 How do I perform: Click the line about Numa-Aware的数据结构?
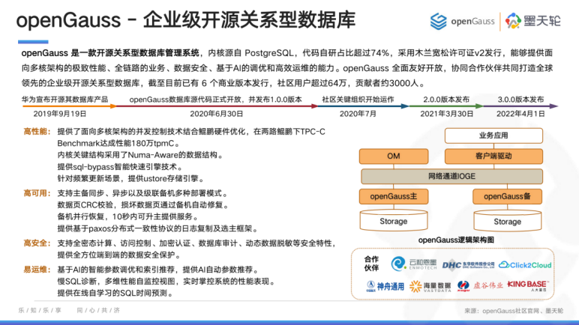pyautogui.click(x=140, y=155)
